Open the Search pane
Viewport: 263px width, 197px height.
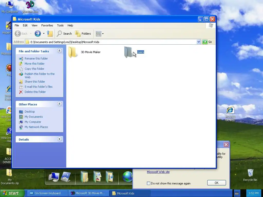[64, 34]
